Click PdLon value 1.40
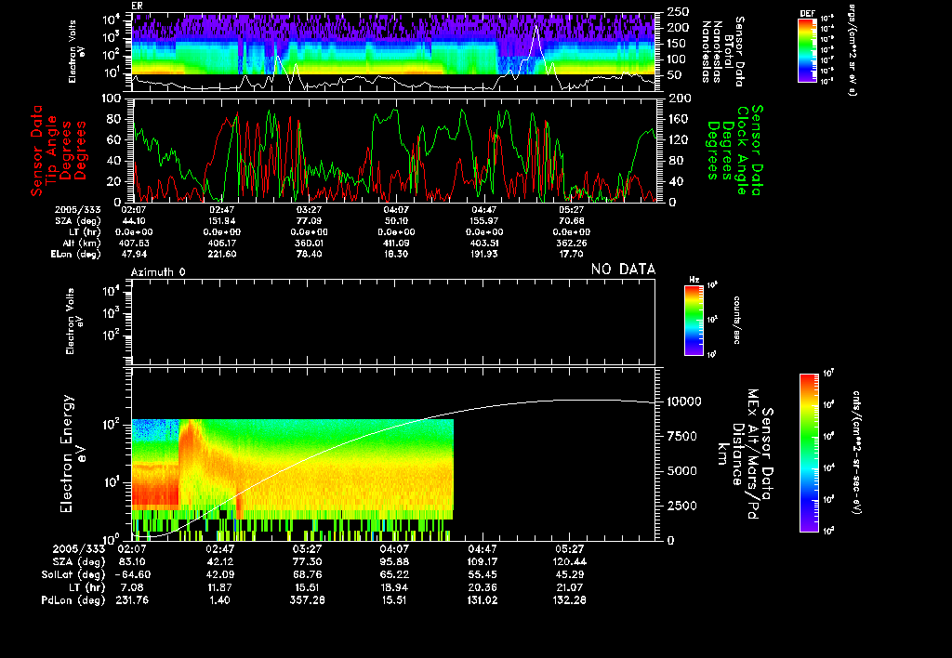The height and width of the screenshot is (658, 952). 219,599
